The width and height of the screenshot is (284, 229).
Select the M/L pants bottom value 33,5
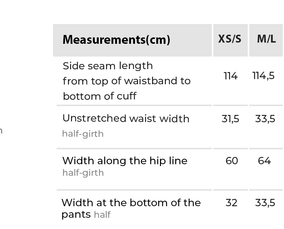265,203
